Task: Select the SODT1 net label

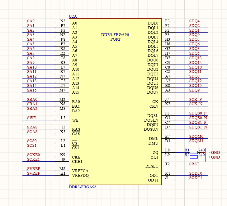Action: (x=196, y=178)
